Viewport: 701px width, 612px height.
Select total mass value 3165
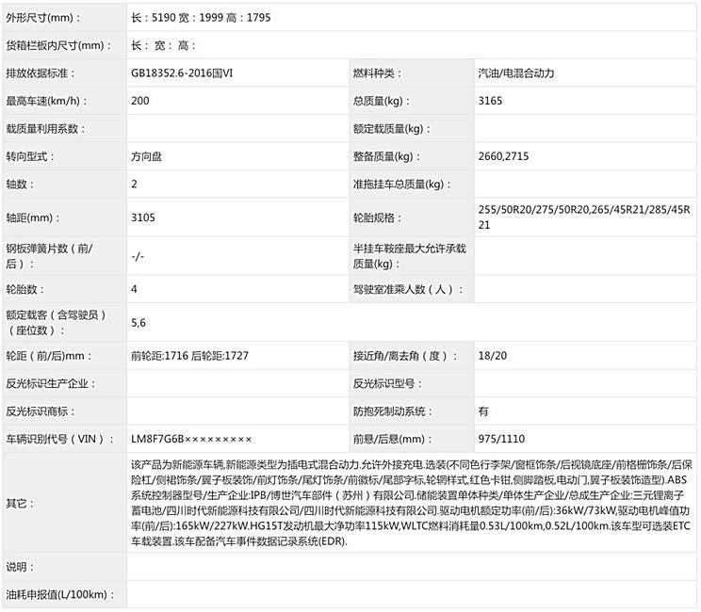[491, 101]
